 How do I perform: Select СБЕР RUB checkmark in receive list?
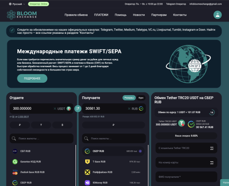coord(140,151)
